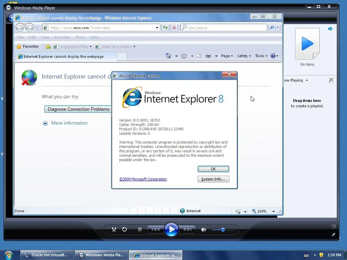The width and height of the screenshot is (347, 260).
Task: Toggle repeat in Media Player
Action: 125,230
